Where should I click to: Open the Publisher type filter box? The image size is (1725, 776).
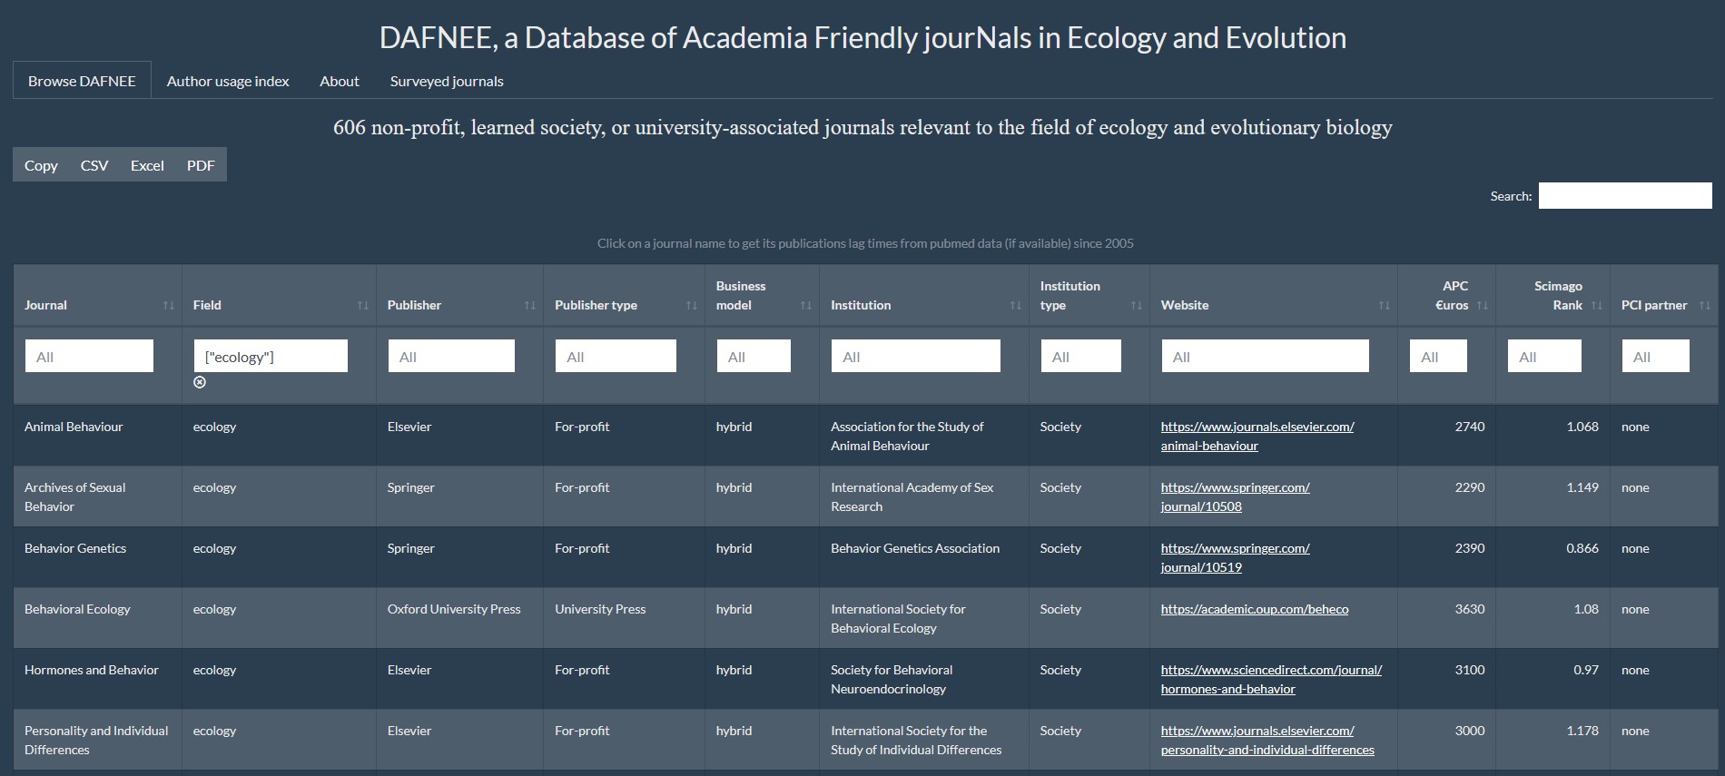(x=615, y=356)
